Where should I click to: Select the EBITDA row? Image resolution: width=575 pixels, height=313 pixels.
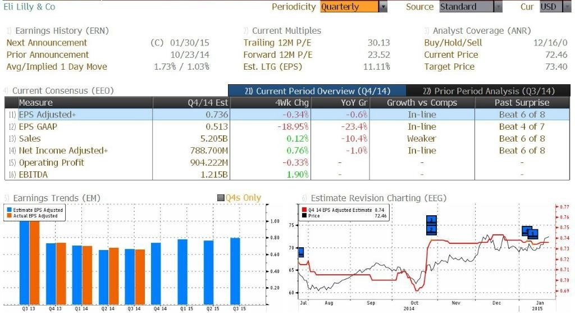tap(287, 174)
